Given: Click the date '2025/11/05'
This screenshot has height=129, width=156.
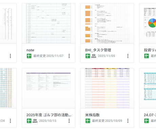Looking at the screenshot, I should point(106,56).
